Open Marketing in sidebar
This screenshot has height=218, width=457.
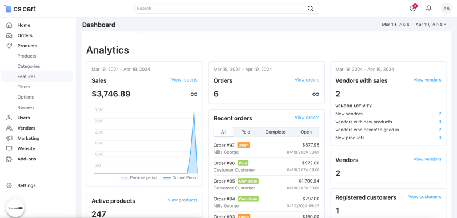[28, 138]
